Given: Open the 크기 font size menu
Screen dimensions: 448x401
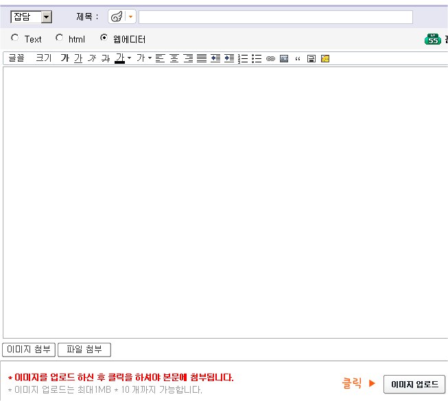Looking at the screenshot, I should (x=43, y=59).
